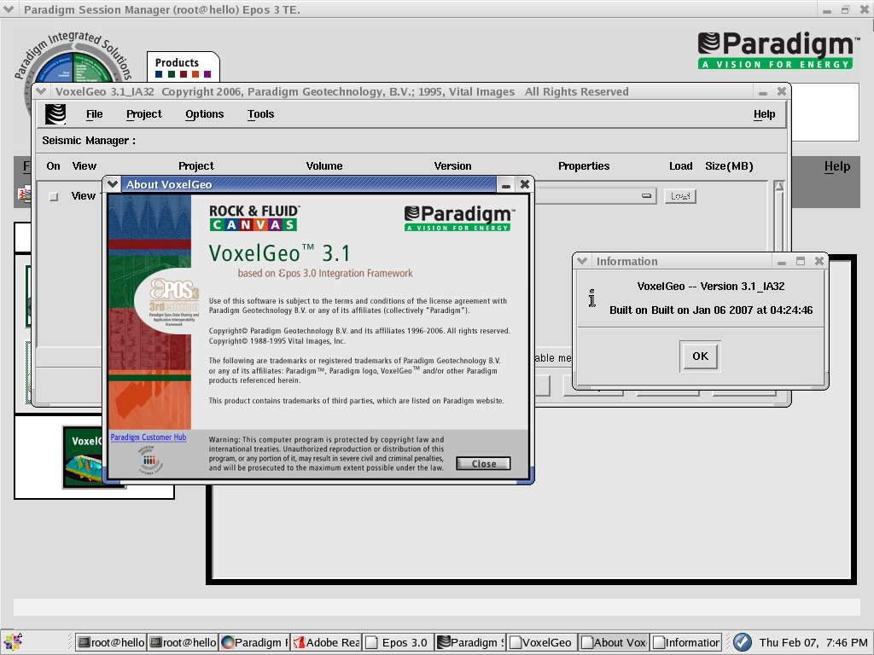
Task: Click scroll-up arrow in Seismic Manager list
Action: pos(778,187)
